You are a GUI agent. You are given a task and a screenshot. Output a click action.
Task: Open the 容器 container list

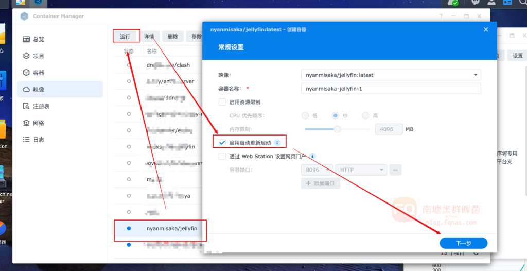(x=38, y=73)
